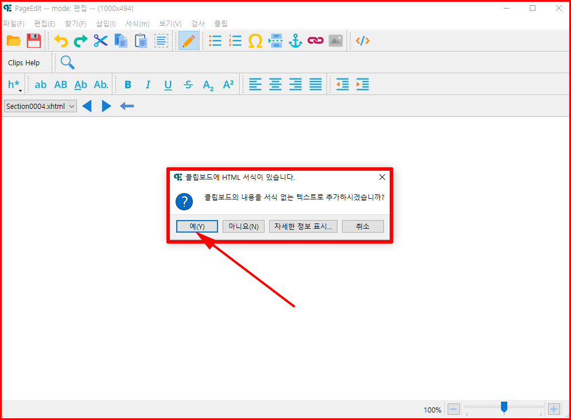
Task: Click the 100% zoom level label
Action: click(432, 410)
